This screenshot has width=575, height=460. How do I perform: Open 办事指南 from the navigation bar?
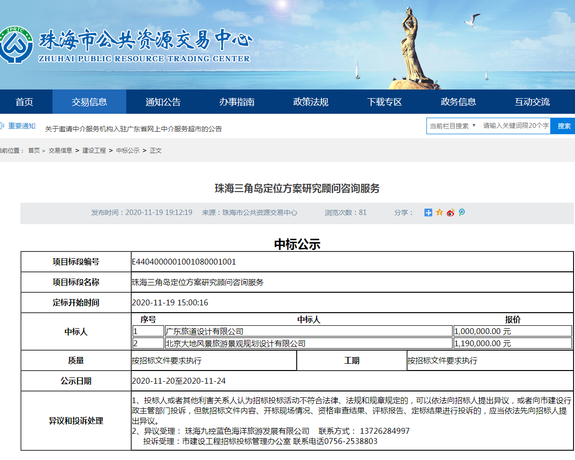(237, 102)
